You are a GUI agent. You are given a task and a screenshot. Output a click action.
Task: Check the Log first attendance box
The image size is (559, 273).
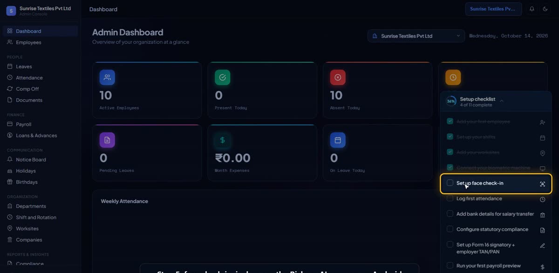450,198
